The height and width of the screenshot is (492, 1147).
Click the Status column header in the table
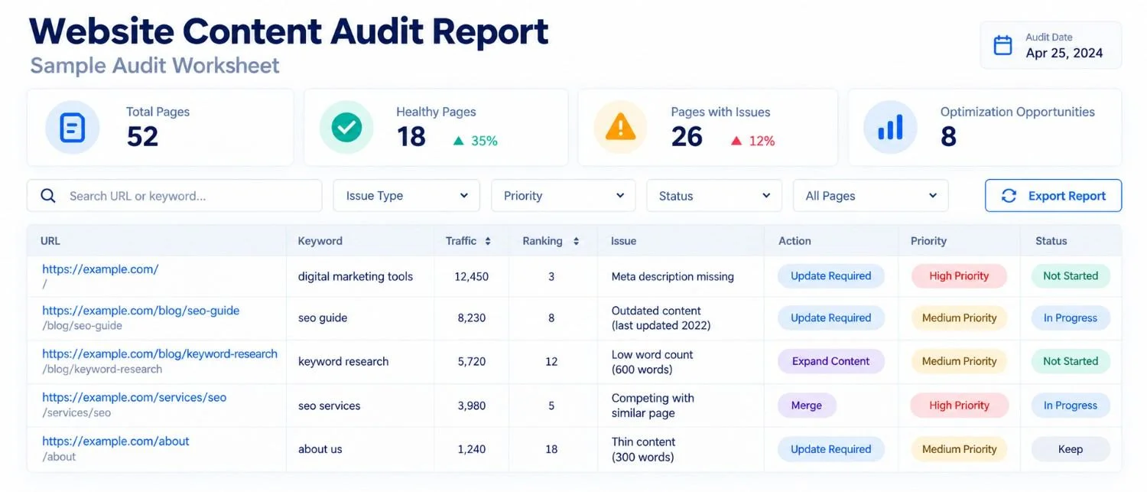1051,241
